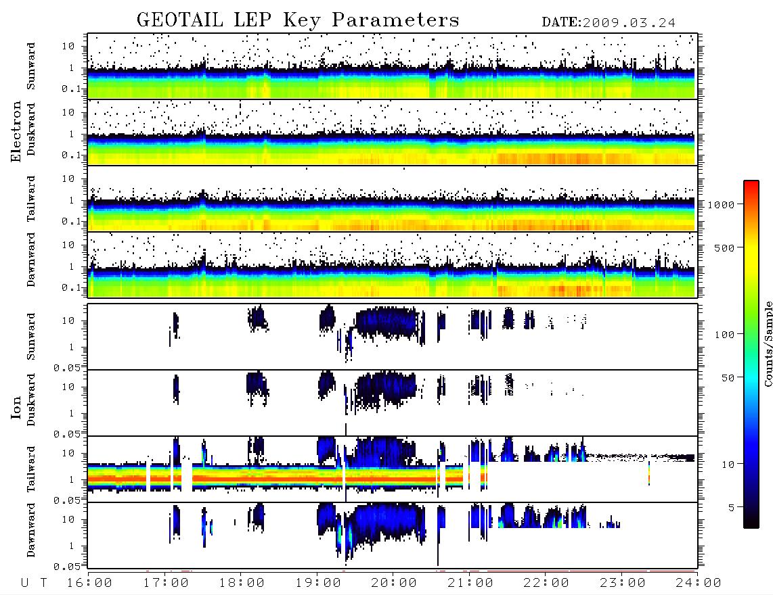
Task: Click the "23:00" time tick label
Action: (623, 584)
